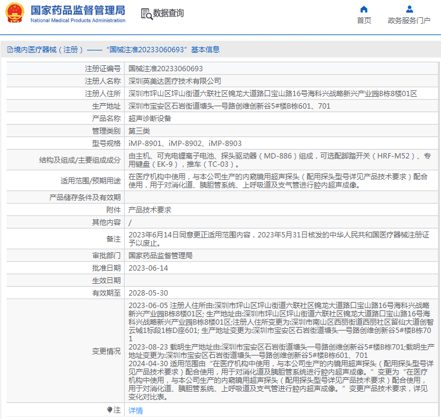Click the 生产地址 production address value

click(229, 106)
